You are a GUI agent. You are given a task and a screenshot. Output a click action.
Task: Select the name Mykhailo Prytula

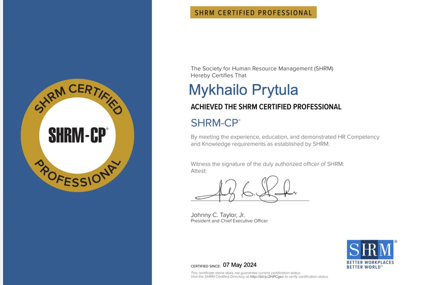(243, 90)
